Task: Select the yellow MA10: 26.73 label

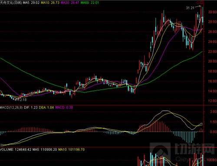Action: [50, 3]
